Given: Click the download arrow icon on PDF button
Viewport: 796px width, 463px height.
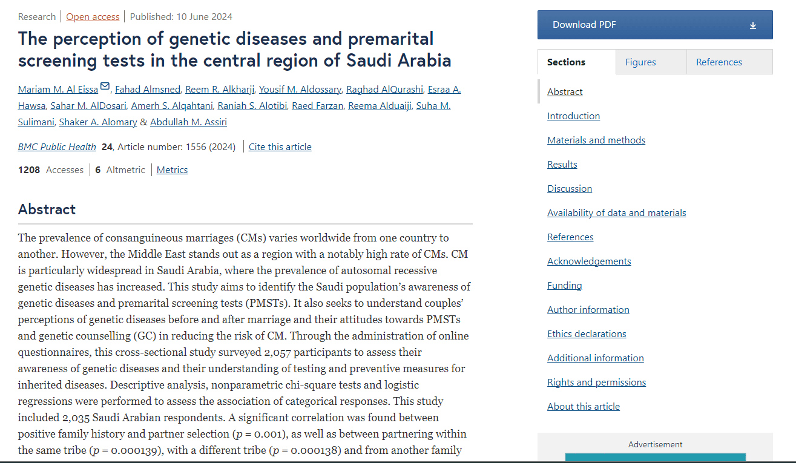Looking at the screenshot, I should pos(753,25).
